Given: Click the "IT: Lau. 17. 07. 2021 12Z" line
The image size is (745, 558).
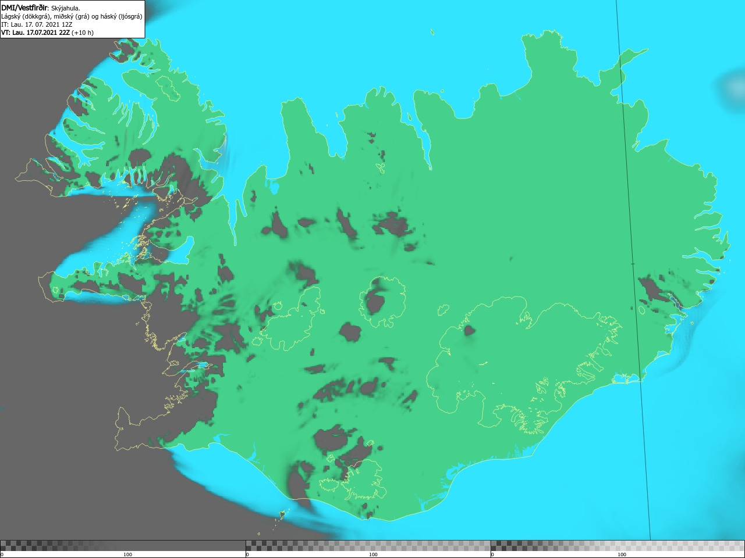Looking at the screenshot, I should pyautogui.click(x=37, y=24).
